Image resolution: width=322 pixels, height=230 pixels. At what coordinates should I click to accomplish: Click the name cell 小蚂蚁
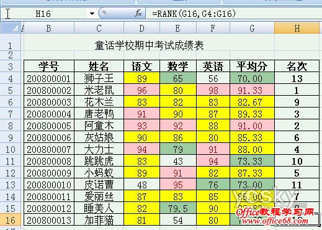(x=99, y=173)
